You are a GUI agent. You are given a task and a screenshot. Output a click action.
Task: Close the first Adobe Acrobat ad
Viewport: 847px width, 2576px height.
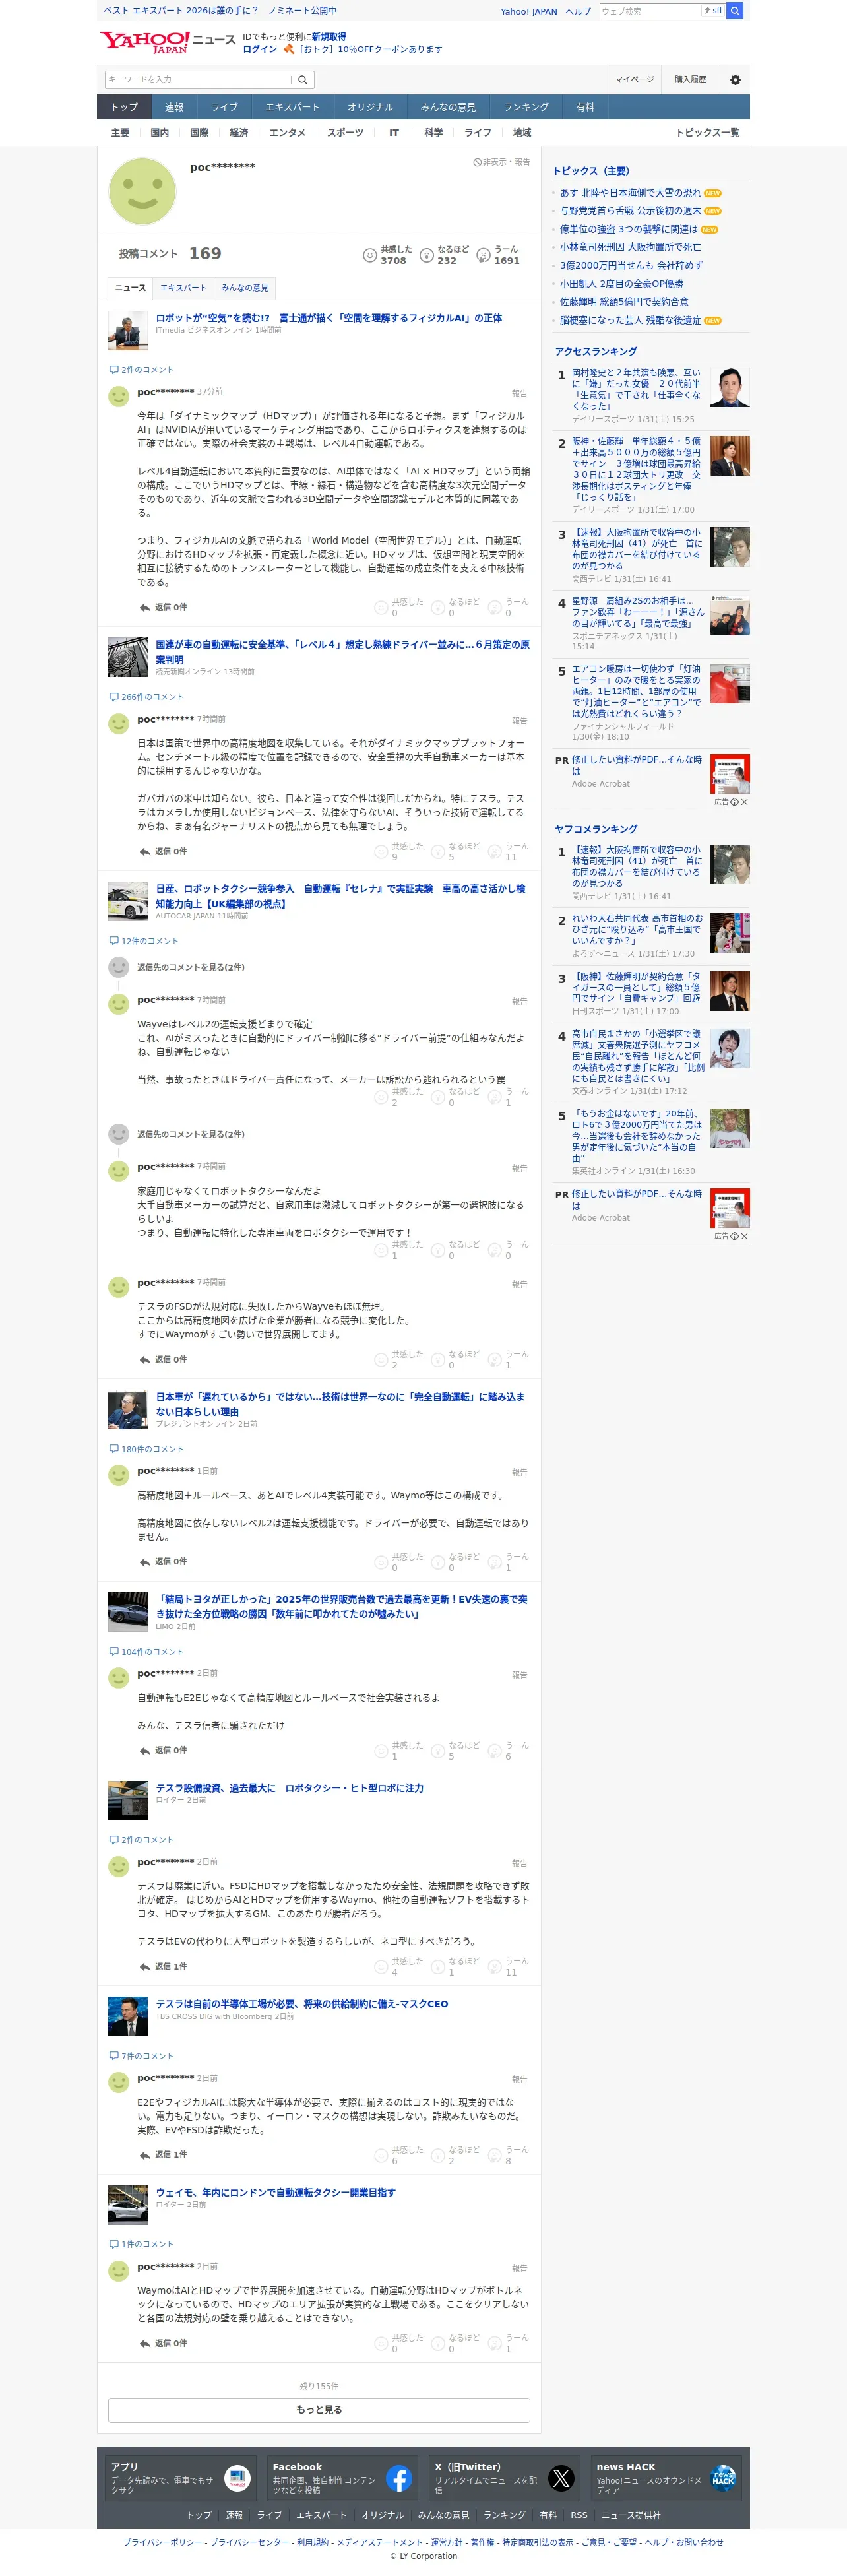(x=744, y=802)
